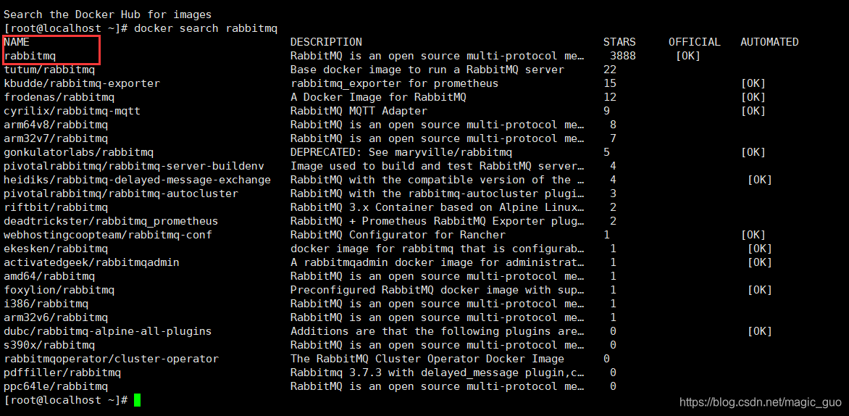Screen dimensions: 849x416
Task: Click automated [OK] in webhostingcoopteam row
Action: click(753, 235)
